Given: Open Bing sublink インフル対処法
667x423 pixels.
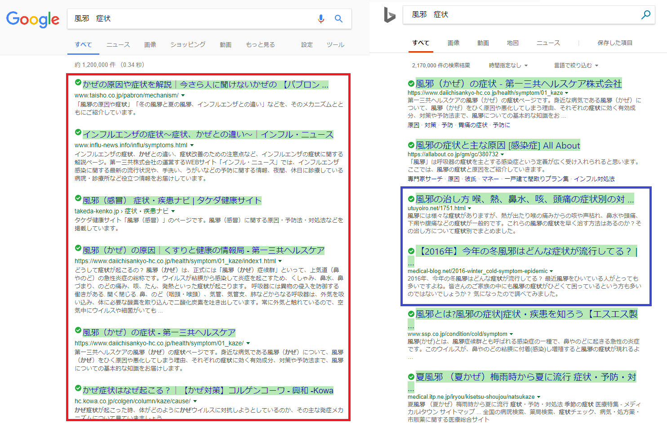Looking at the screenshot, I should tap(594, 179).
